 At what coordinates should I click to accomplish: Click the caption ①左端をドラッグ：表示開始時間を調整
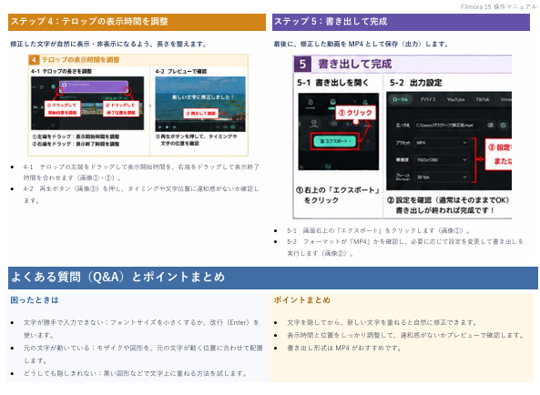(x=76, y=137)
